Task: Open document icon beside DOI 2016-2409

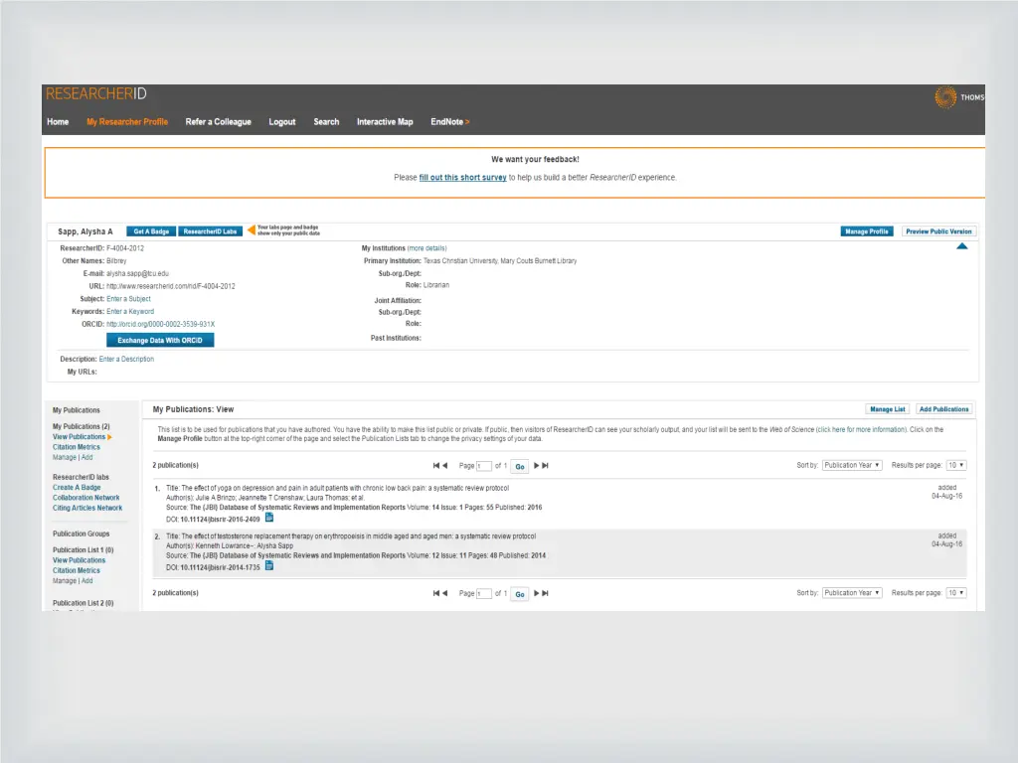Action: coord(268,518)
